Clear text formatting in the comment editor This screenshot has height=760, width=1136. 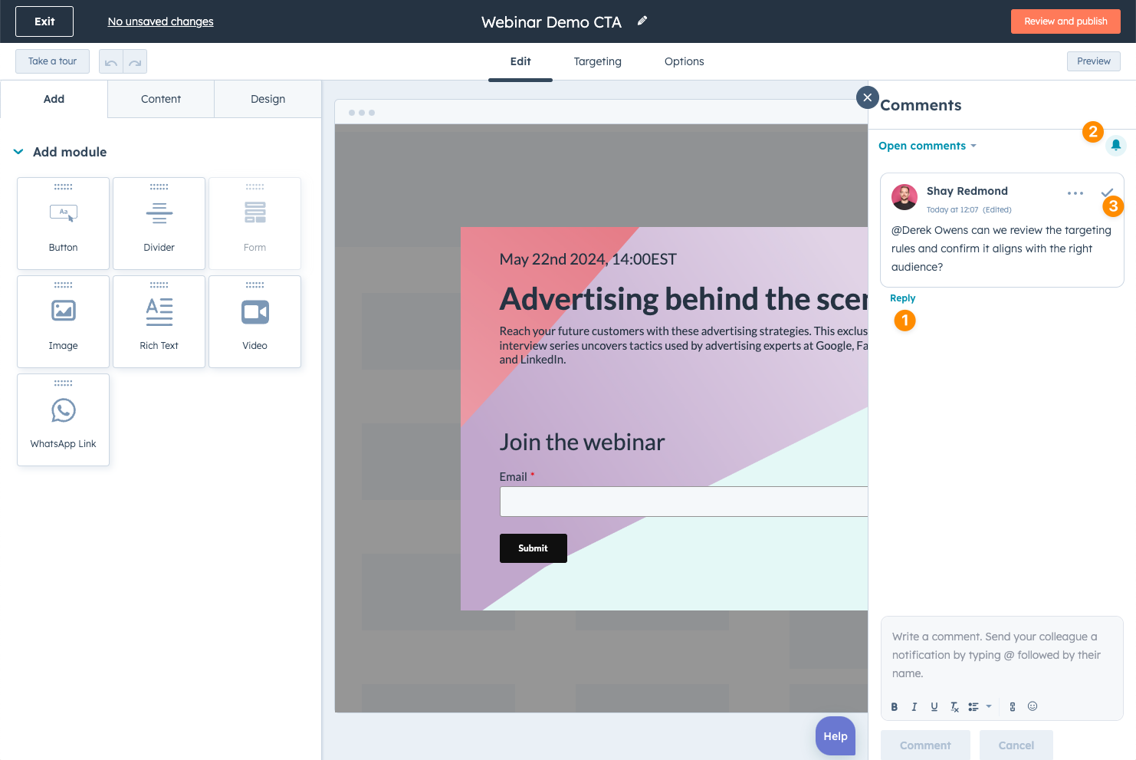[954, 707]
